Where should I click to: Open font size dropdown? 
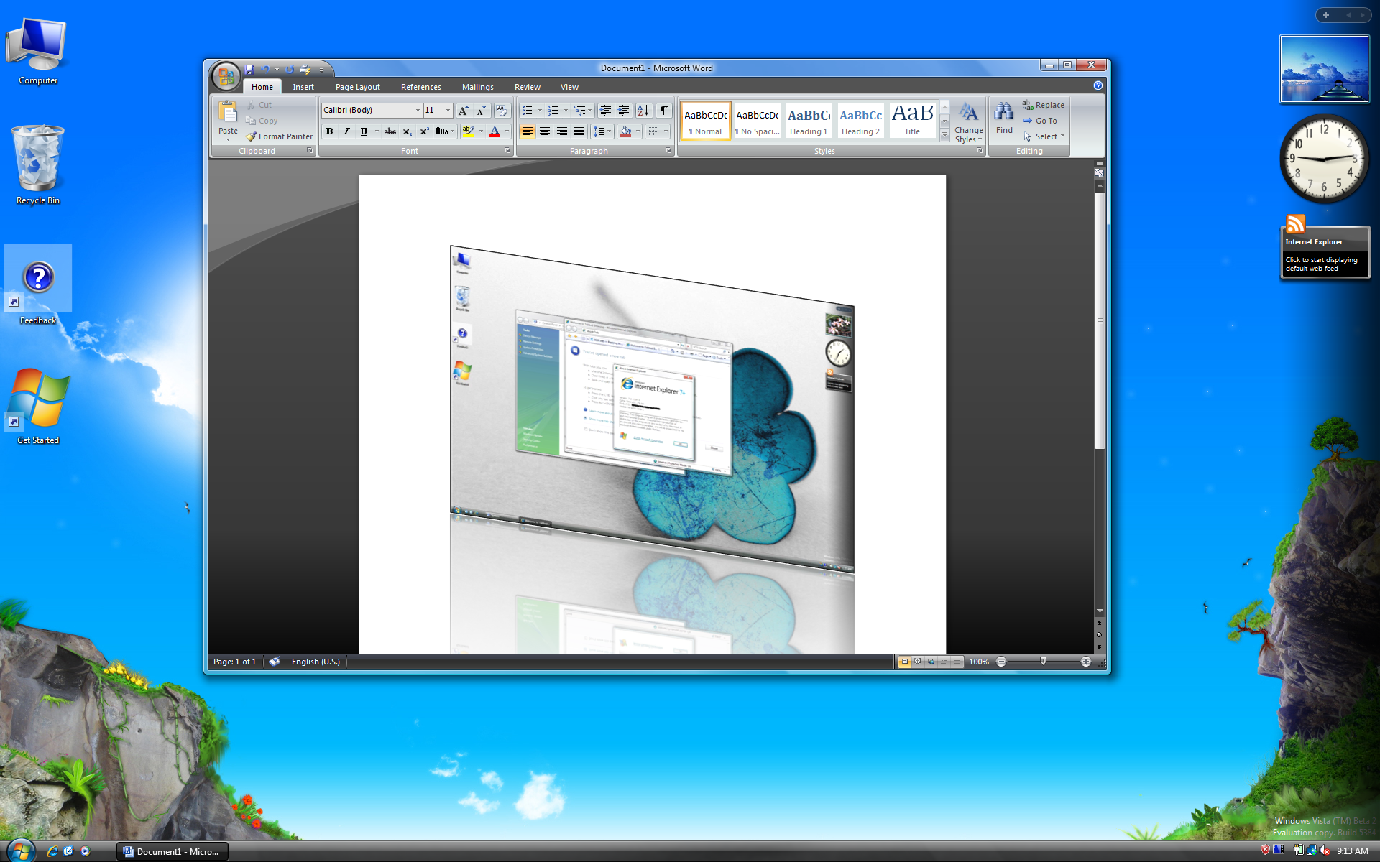click(448, 110)
